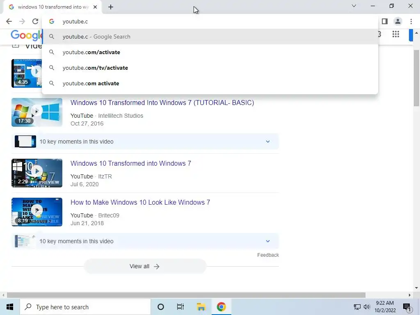Select the 'windows 10 transformed' browser tab

(52, 7)
